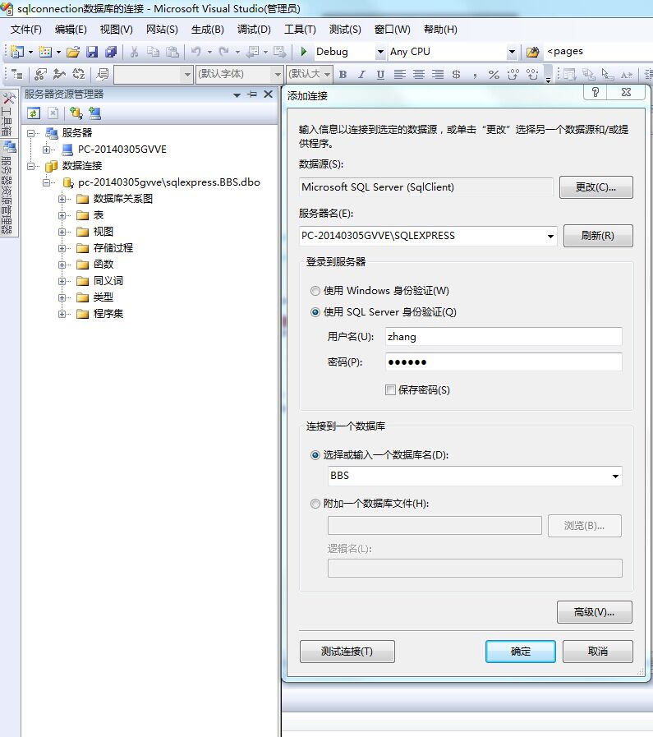Click the 更改(C)... button
Viewport: 653px width, 737px height.
pyautogui.click(x=596, y=187)
